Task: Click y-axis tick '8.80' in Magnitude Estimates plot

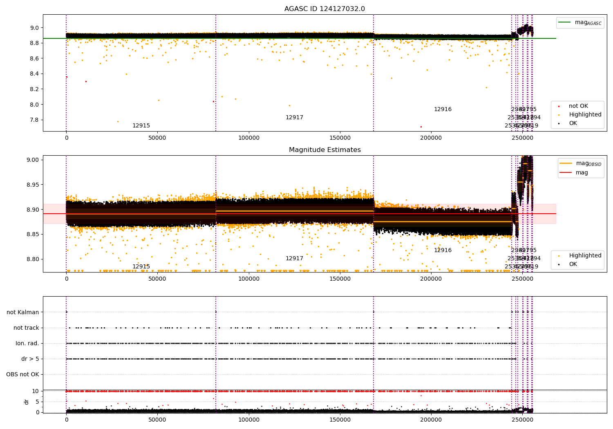Action: (x=33, y=259)
